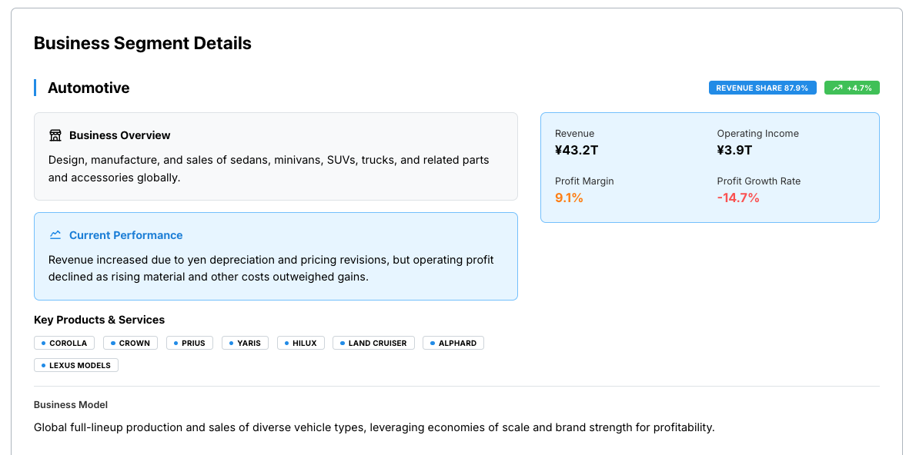
Task: Pick the HILUX product tag
Action: click(x=300, y=343)
